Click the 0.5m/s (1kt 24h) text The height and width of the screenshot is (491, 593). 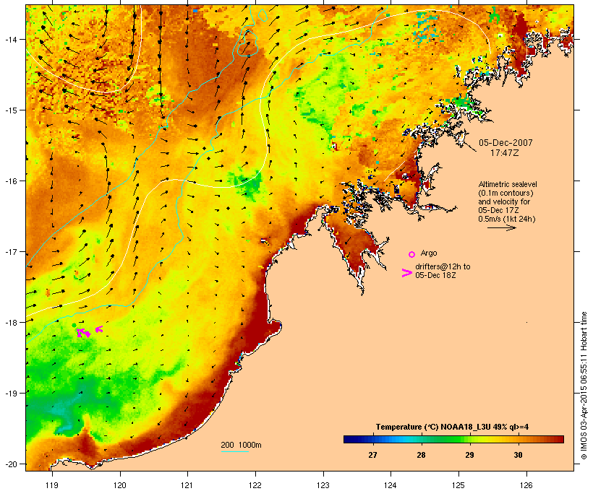[x=507, y=219]
